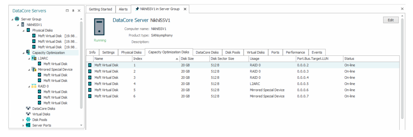Close the DataCore Servers panel
Viewport: 413px width, 137px height.
tap(79, 11)
